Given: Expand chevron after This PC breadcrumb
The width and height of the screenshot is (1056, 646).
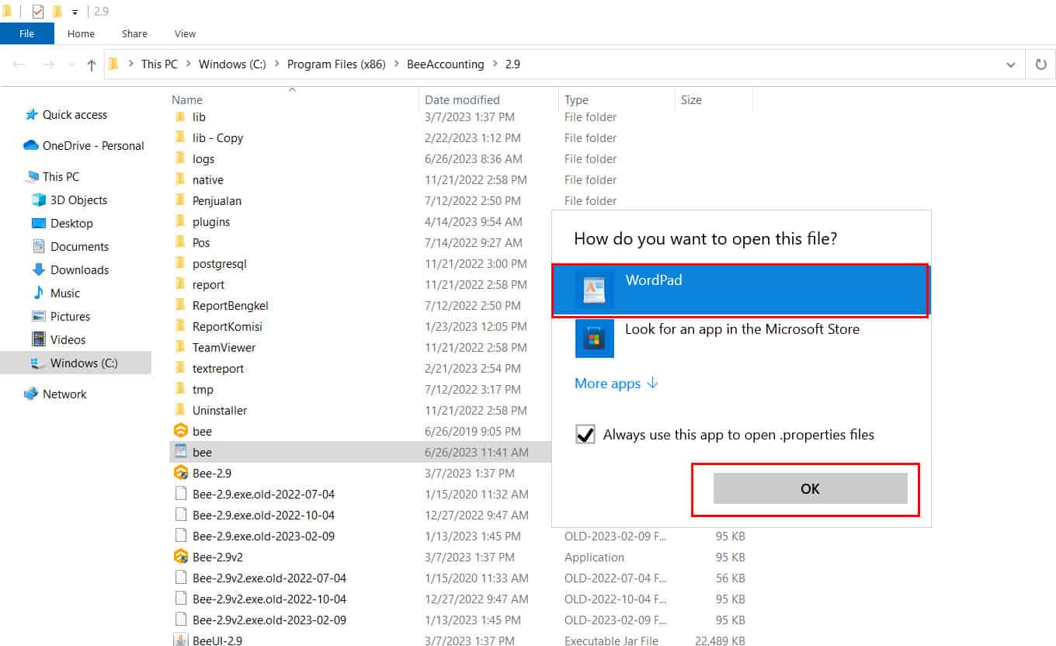Looking at the screenshot, I should coord(189,64).
